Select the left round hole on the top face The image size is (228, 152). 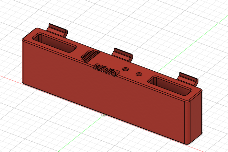pos(125,69)
